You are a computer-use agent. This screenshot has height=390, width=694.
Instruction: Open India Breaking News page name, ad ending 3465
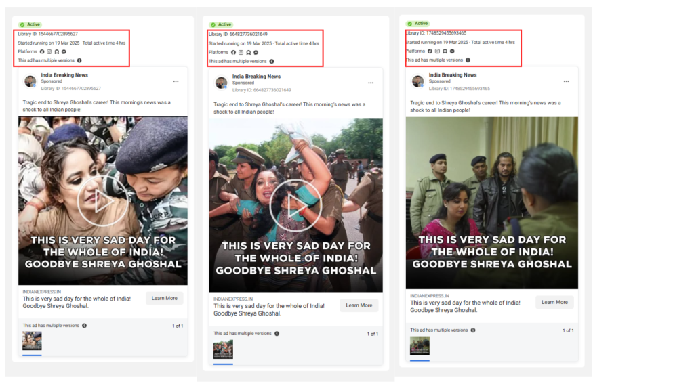(453, 74)
